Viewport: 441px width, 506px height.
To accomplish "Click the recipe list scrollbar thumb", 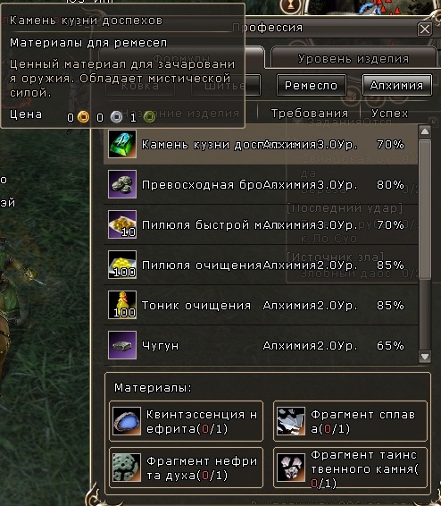I will point(425,209).
